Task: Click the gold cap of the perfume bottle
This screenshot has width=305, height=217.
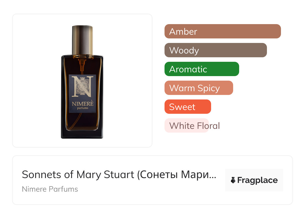Action: (x=82, y=40)
